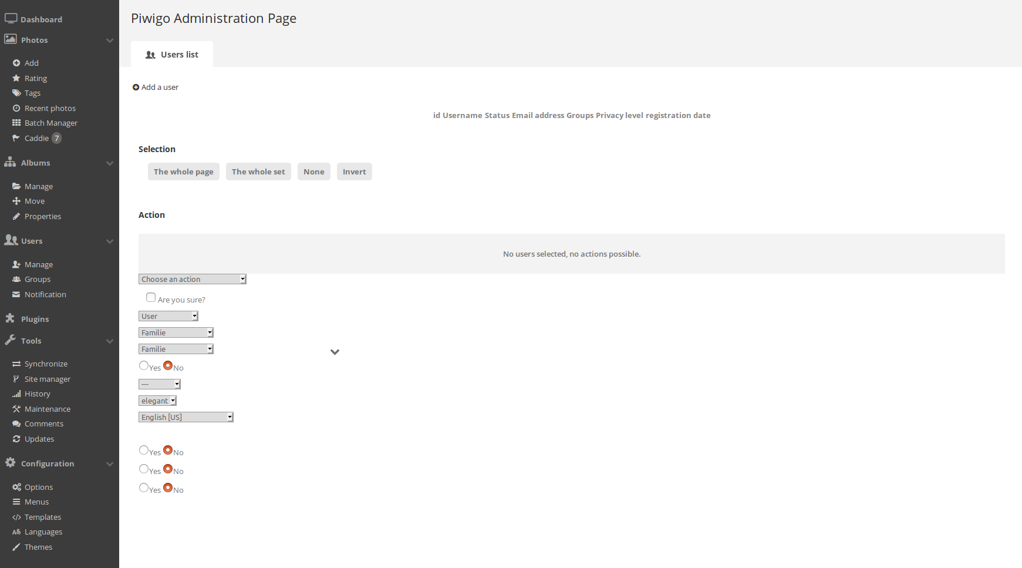
Task: Click the None selection button
Action: coord(314,172)
